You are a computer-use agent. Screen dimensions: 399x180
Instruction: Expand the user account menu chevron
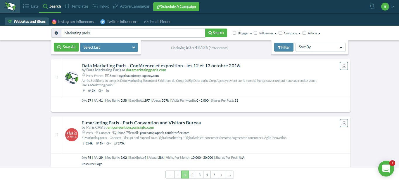[393, 7]
